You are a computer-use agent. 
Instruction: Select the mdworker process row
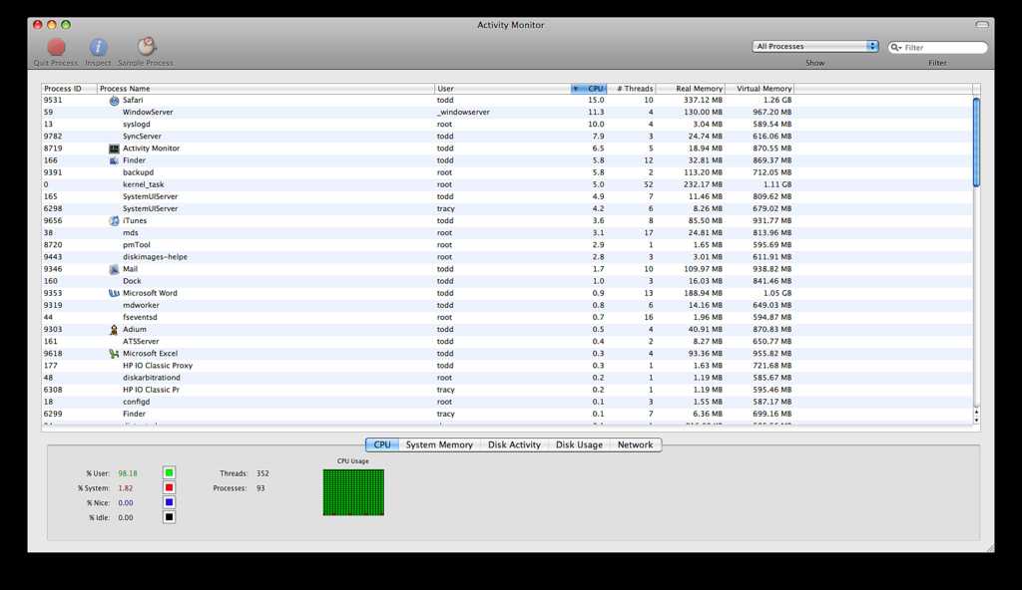click(507, 305)
